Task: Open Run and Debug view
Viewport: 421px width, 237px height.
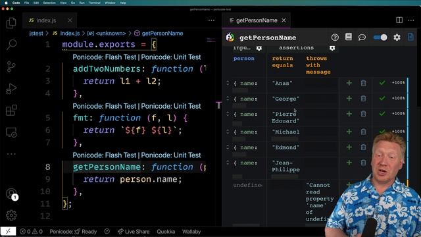Action: click(x=11, y=89)
